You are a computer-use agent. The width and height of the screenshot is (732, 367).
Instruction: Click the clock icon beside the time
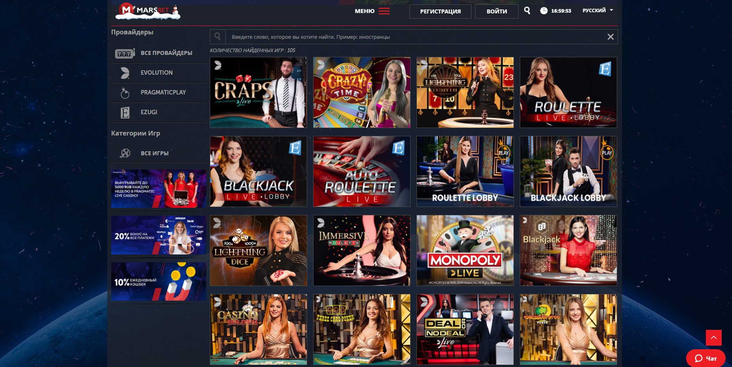[x=544, y=11]
